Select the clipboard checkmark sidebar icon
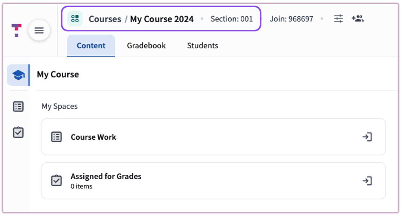The width and height of the screenshot is (401, 216). pyautogui.click(x=18, y=132)
